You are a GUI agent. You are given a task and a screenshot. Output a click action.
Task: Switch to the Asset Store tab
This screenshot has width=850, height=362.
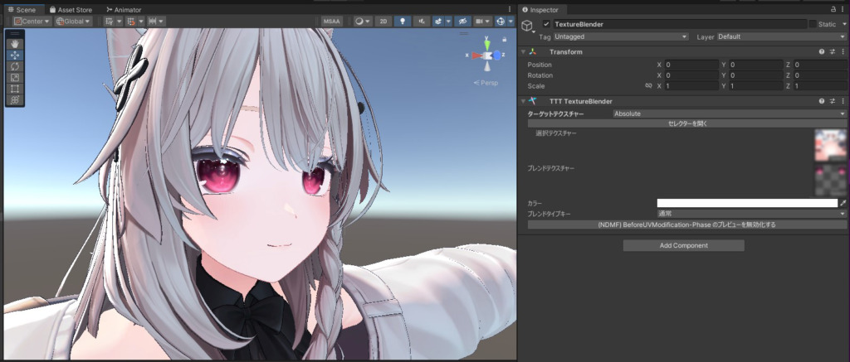coord(71,10)
